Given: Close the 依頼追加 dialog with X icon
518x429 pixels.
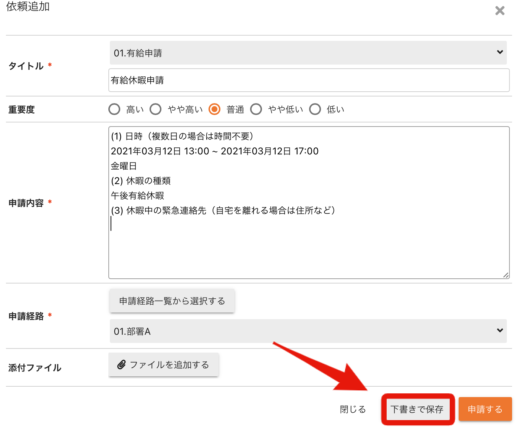Looking at the screenshot, I should (500, 10).
